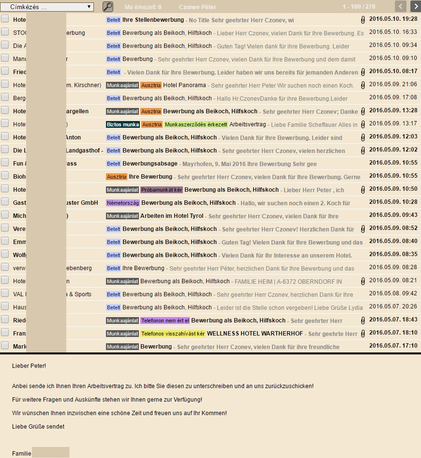The width and height of the screenshot is (421, 458).
Task: Click the paperclip on the WELLNESS HOTEL WARTHERHOF email
Action: 362,334
